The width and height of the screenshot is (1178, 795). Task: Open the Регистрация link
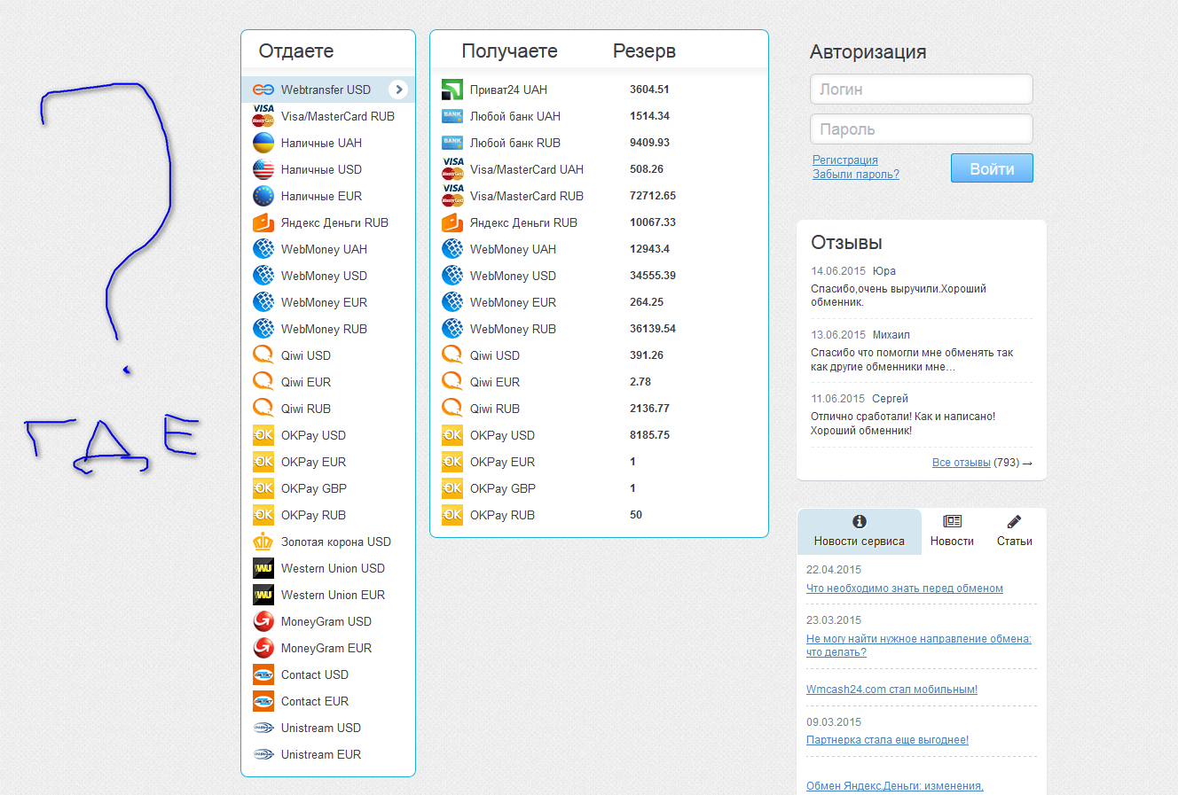click(x=844, y=160)
